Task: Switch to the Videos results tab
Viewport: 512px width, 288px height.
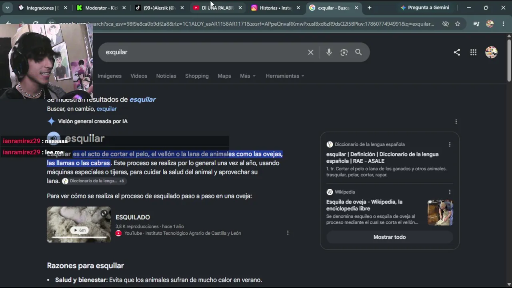Action: (139, 76)
